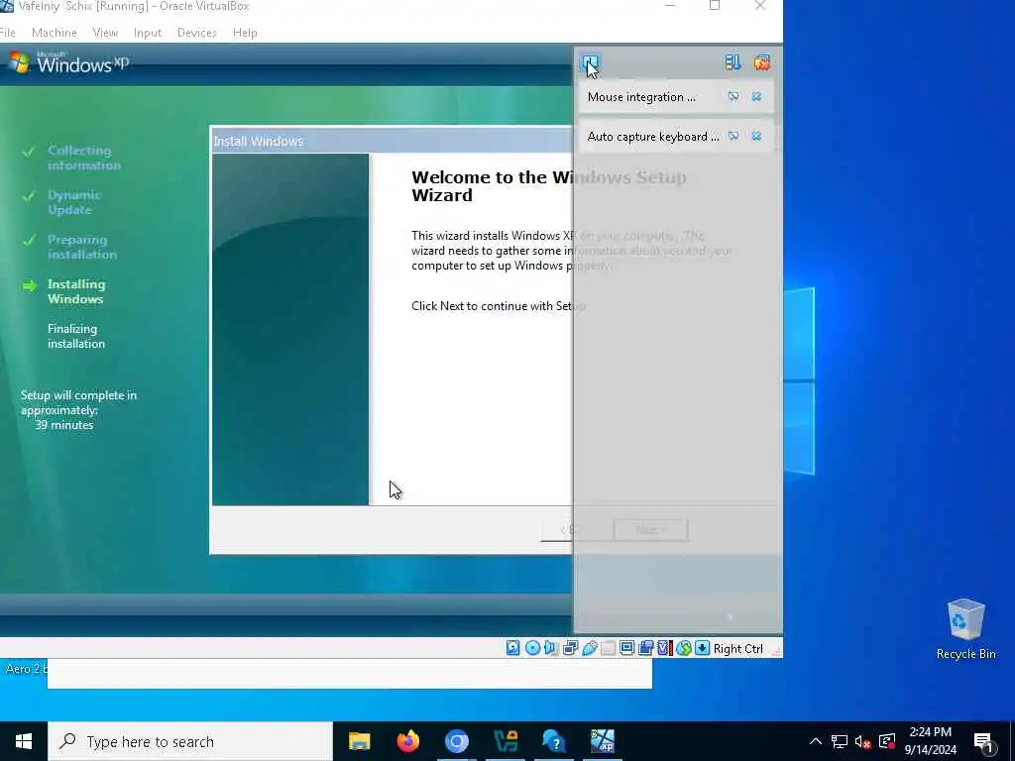The height and width of the screenshot is (761, 1015).
Task: Close the Mouse integration notification
Action: click(x=756, y=96)
